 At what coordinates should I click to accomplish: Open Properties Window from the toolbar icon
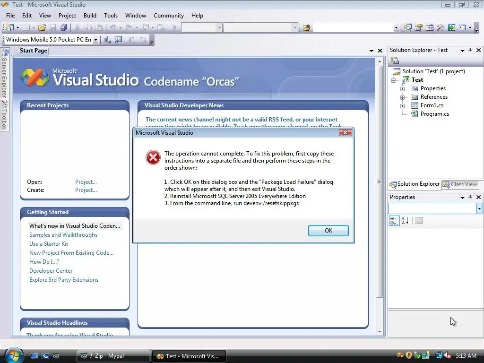pyautogui.click(x=419, y=27)
